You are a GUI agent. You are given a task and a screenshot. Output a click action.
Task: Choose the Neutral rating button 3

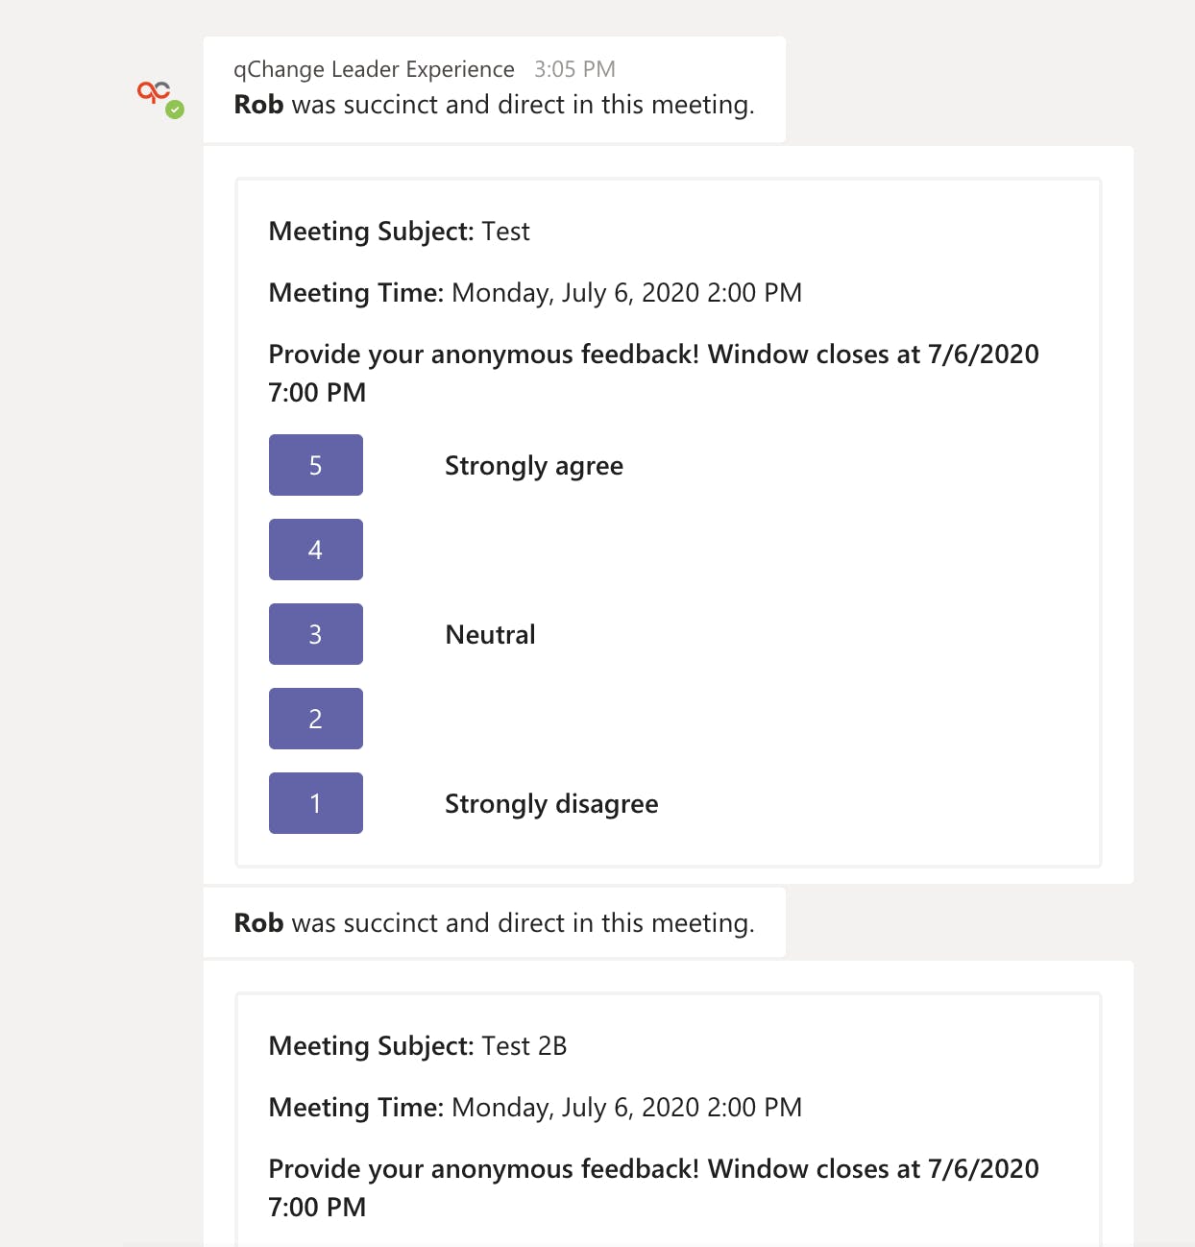coord(315,634)
